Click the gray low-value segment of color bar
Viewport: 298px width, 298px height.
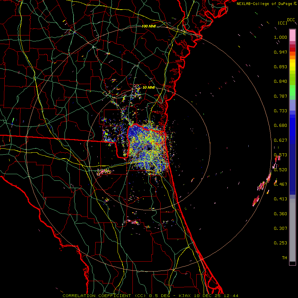click(292, 230)
